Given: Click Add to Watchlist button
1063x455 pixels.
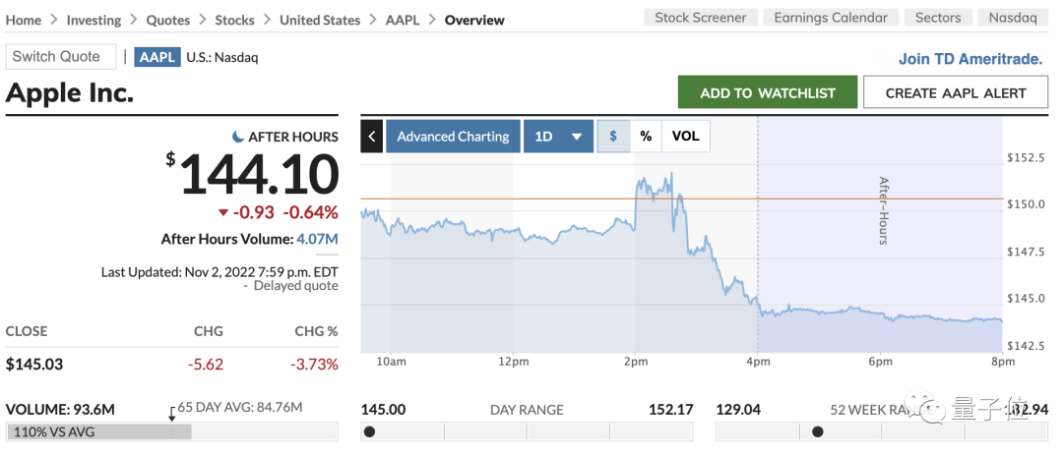Looking at the screenshot, I should [x=768, y=92].
